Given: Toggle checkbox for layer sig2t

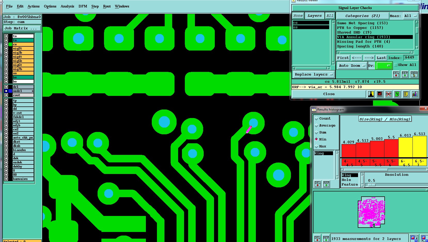Looking at the screenshot, I should point(6,48).
